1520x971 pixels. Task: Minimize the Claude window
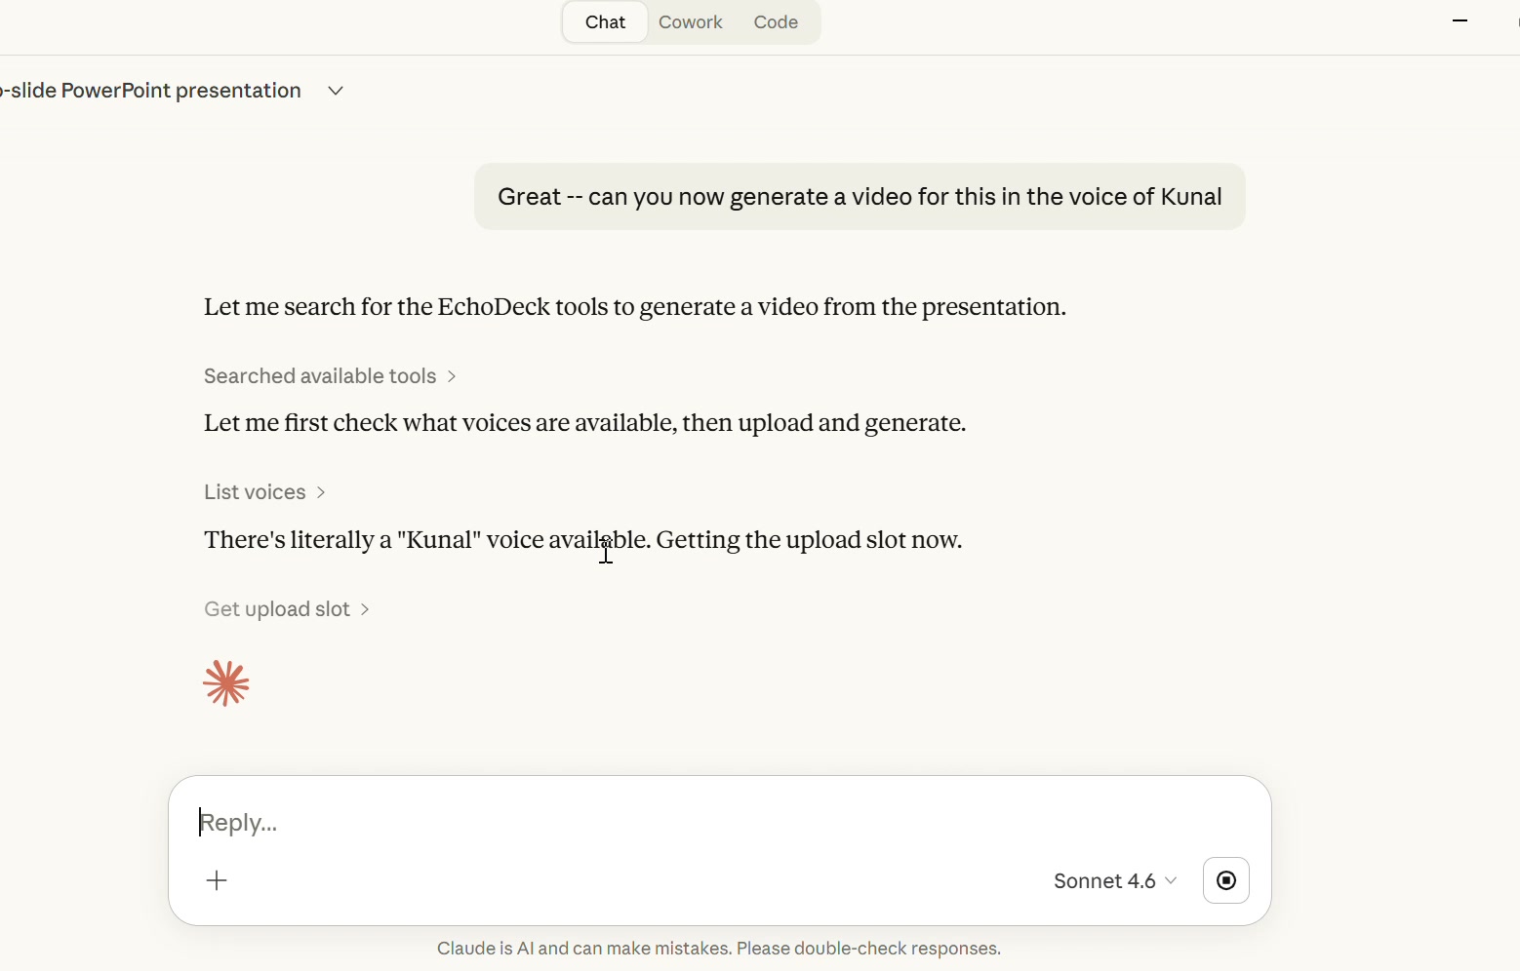[x=1460, y=20]
